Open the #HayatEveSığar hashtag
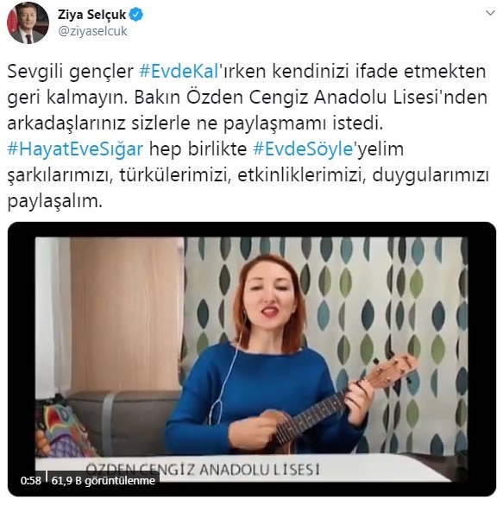The height and width of the screenshot is (506, 503). point(75,149)
